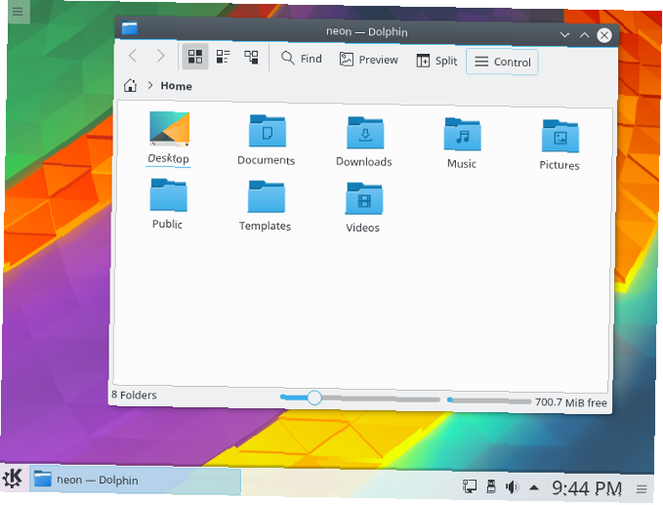Open the volume tray icon
The height and width of the screenshot is (505, 663).
click(512, 487)
